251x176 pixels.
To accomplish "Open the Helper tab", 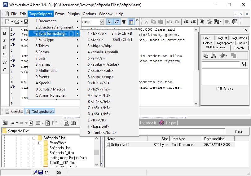I will click(168, 123).
